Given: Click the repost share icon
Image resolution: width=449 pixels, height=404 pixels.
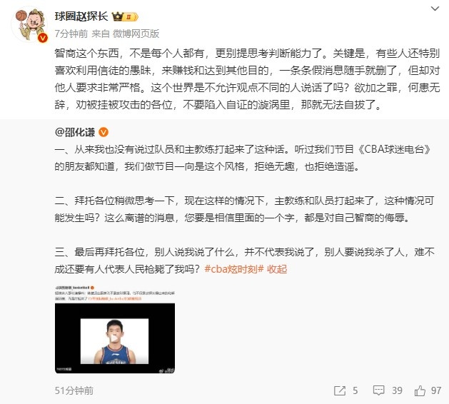Looking at the screenshot, I should [x=340, y=390].
